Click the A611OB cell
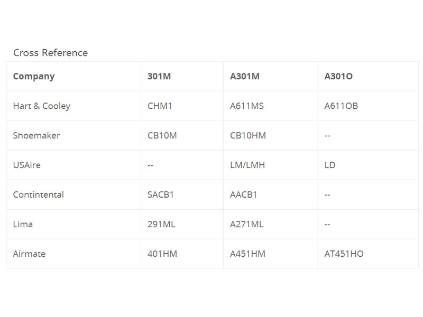The width and height of the screenshot is (423, 317). pos(341,106)
